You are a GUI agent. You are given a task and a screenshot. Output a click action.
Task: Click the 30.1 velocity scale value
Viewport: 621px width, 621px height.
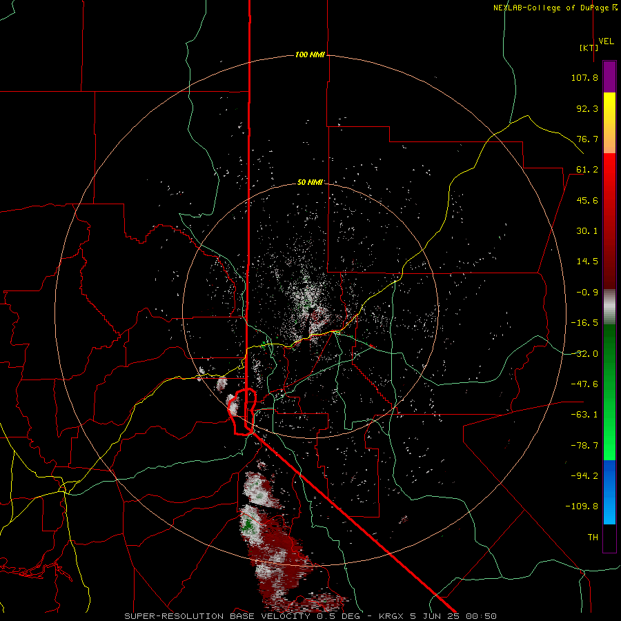587,231
